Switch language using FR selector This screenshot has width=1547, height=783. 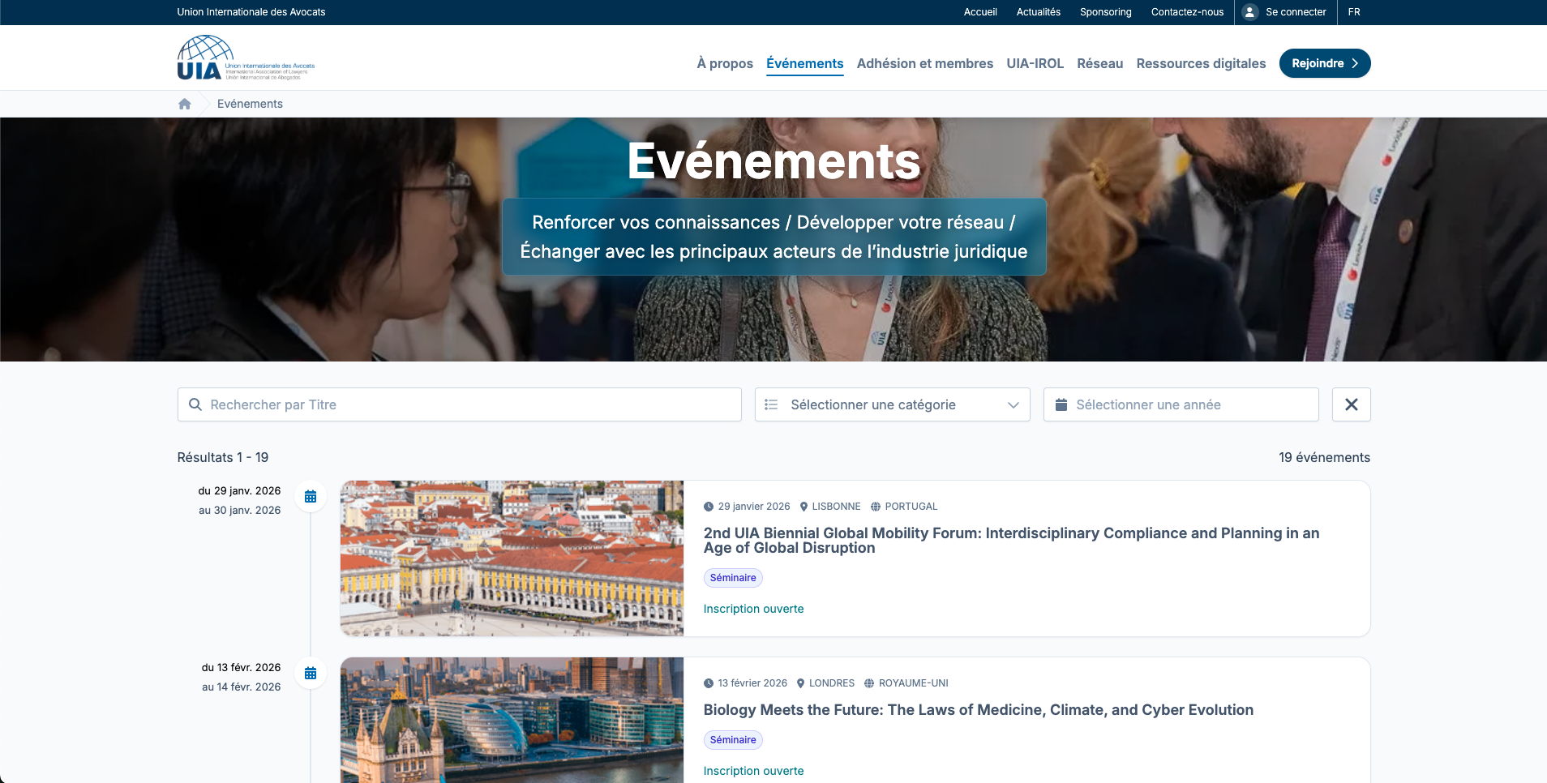point(1354,12)
